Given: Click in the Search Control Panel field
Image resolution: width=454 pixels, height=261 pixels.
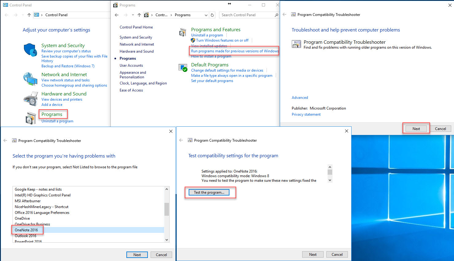Looking at the screenshot, I should [247, 15].
